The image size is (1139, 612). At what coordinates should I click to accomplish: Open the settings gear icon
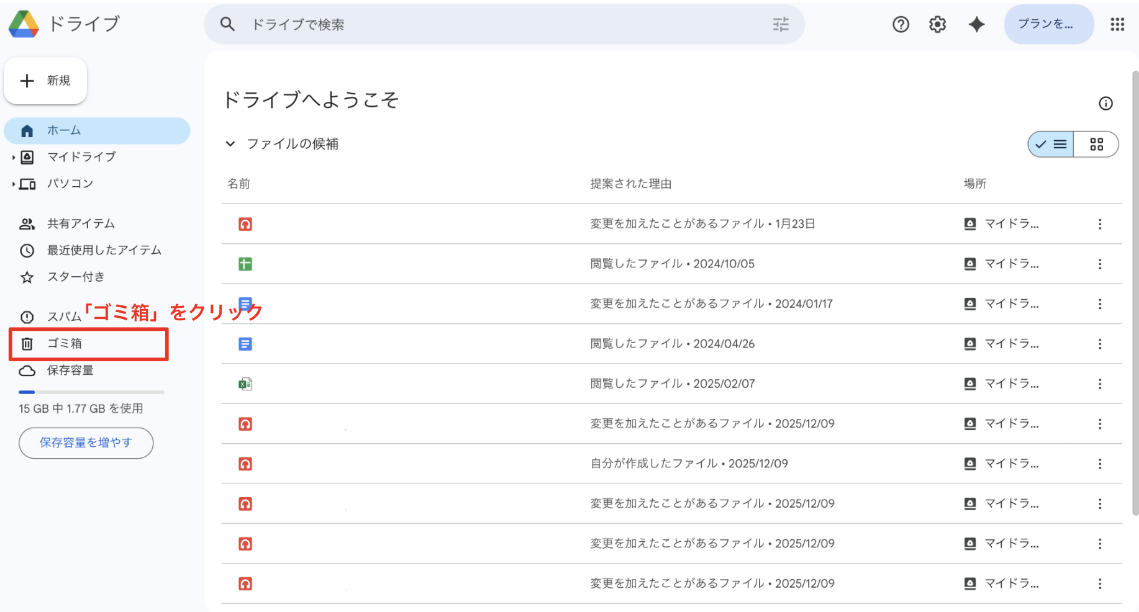pos(937,24)
